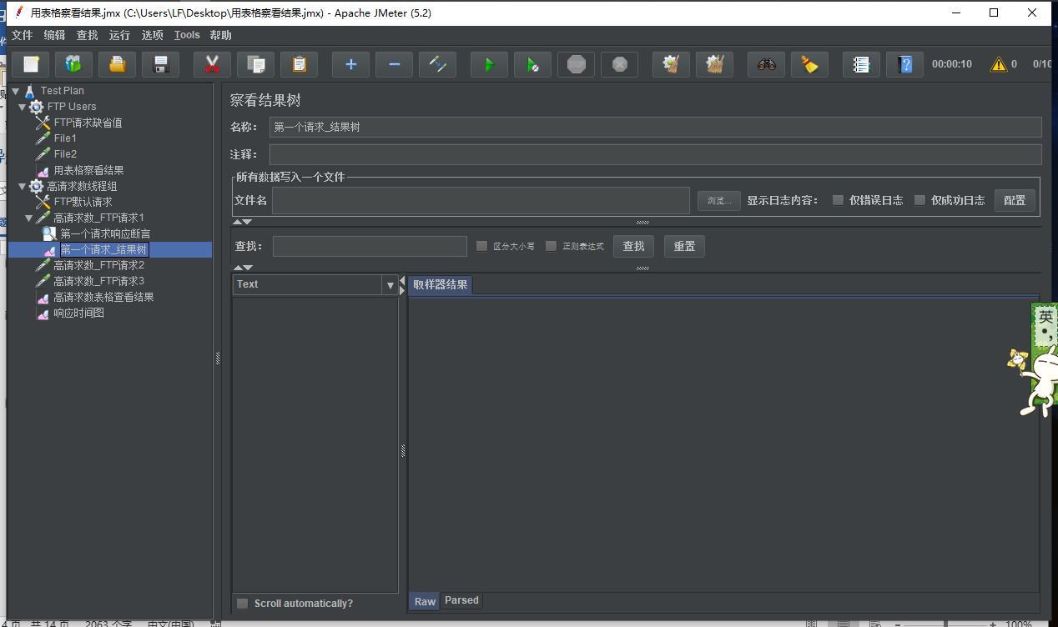
Task: Click the 重置 reset button
Action: [x=683, y=245]
